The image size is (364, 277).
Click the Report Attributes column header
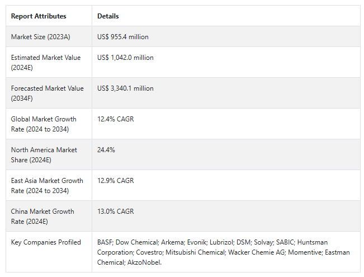(x=39, y=16)
